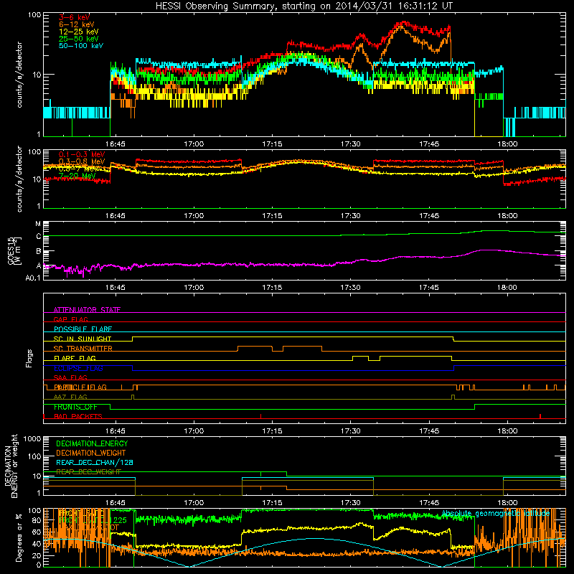Viewport: 574px width, 574px height.
Task: Select the blue ECLIPSE_FLAG label
Action: [x=78, y=368]
